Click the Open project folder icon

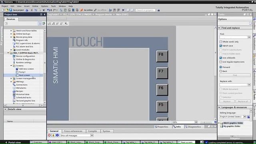pyautogui.click(x=7, y=10)
